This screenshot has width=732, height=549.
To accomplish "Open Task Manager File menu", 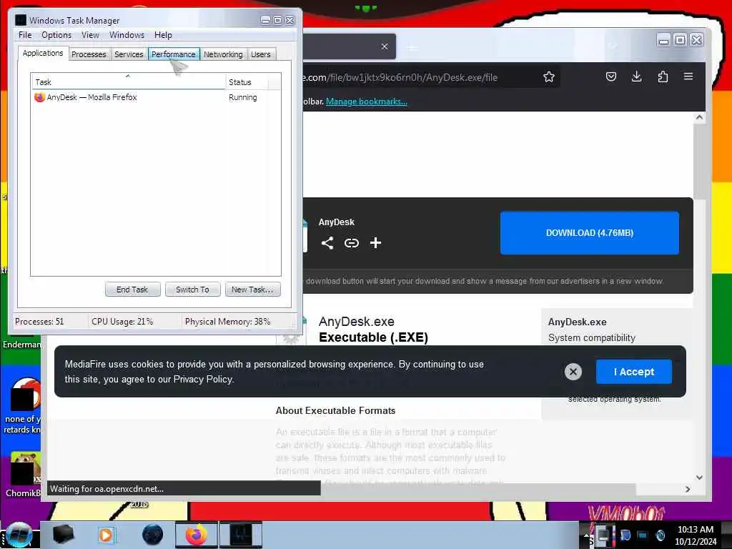I will 25,35.
